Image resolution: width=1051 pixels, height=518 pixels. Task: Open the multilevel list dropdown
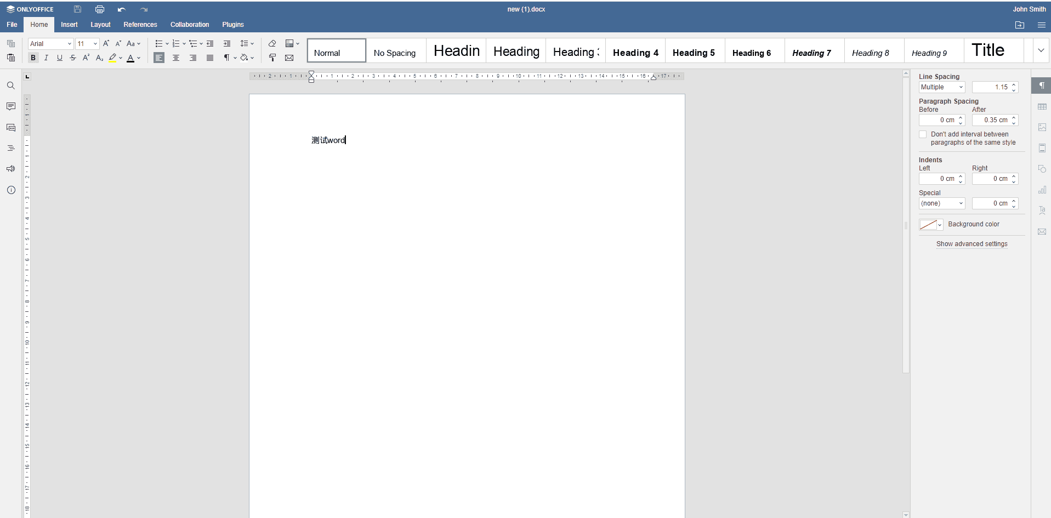pyautogui.click(x=201, y=43)
